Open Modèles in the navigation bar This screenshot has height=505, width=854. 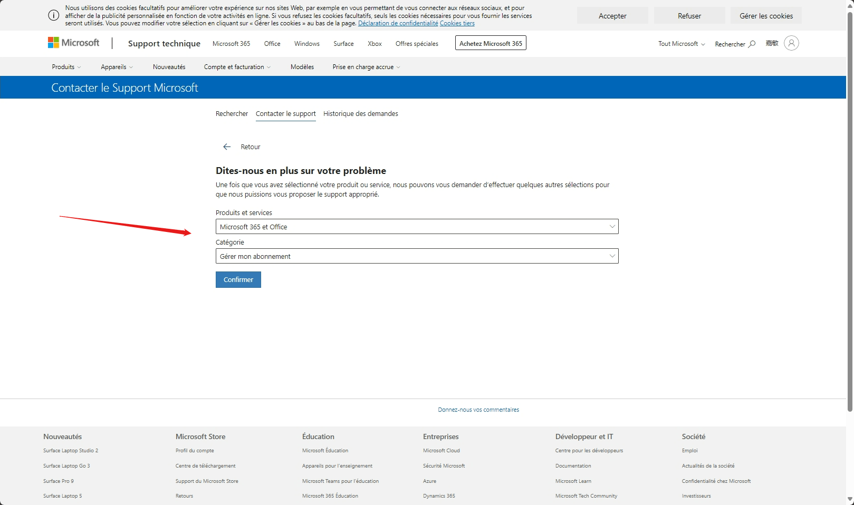point(302,67)
